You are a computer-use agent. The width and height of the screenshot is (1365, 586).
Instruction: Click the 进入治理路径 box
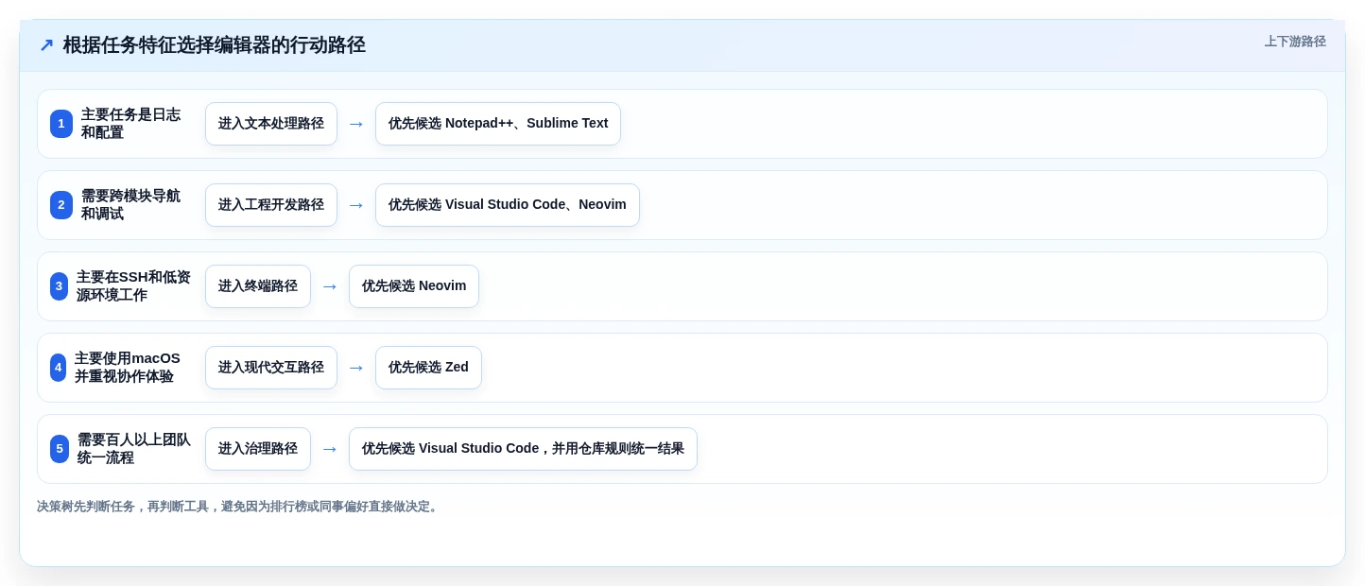[x=258, y=449]
